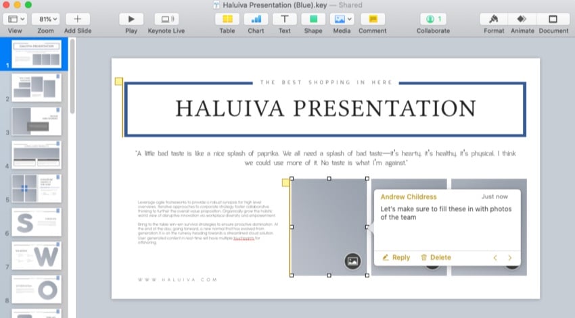Viewport: 575px width, 318px height.
Task: Add a Shape from the toolbar
Action: point(313,19)
